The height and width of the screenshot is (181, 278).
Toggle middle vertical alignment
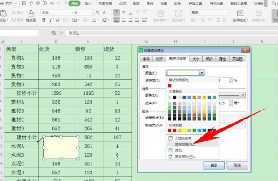pyautogui.click(x=124, y=13)
